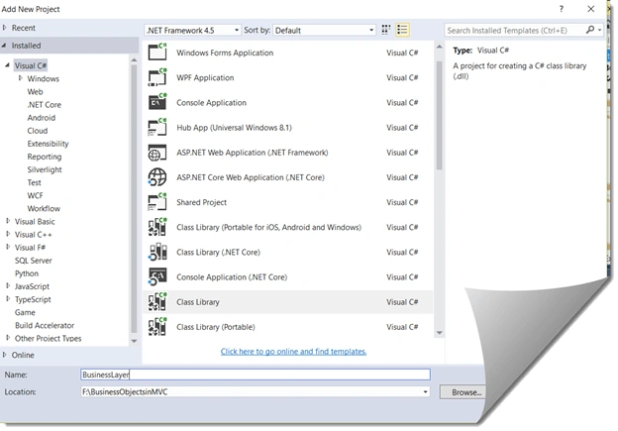The image size is (618, 431).
Task: Click the template list vertical scrollbar thumb
Action: pos(439,116)
